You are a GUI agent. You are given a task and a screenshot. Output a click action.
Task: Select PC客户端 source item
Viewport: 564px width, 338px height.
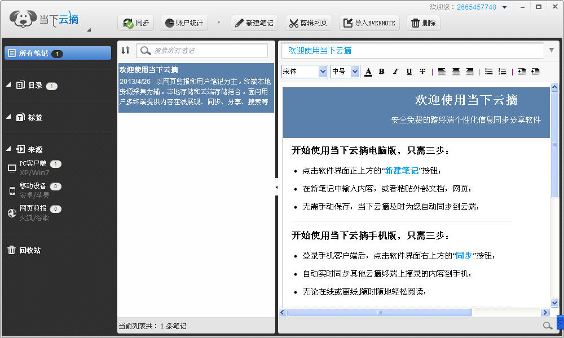[33, 163]
